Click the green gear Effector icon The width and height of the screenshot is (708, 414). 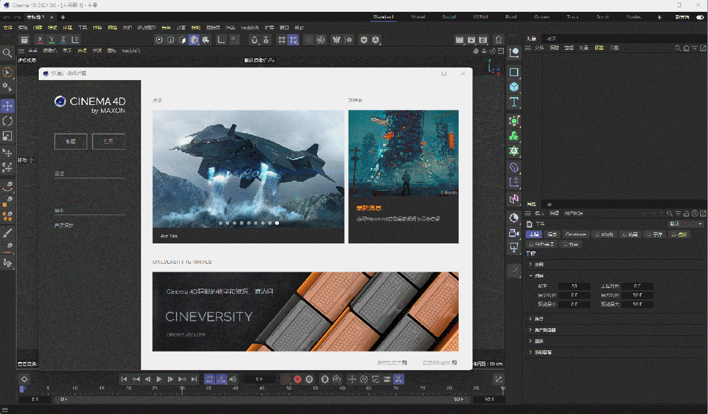(x=514, y=151)
